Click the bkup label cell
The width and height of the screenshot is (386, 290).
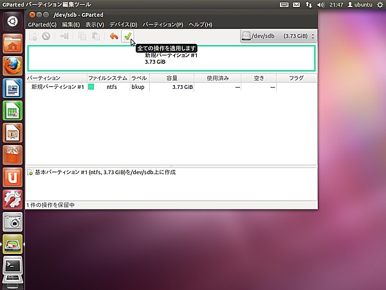point(138,87)
